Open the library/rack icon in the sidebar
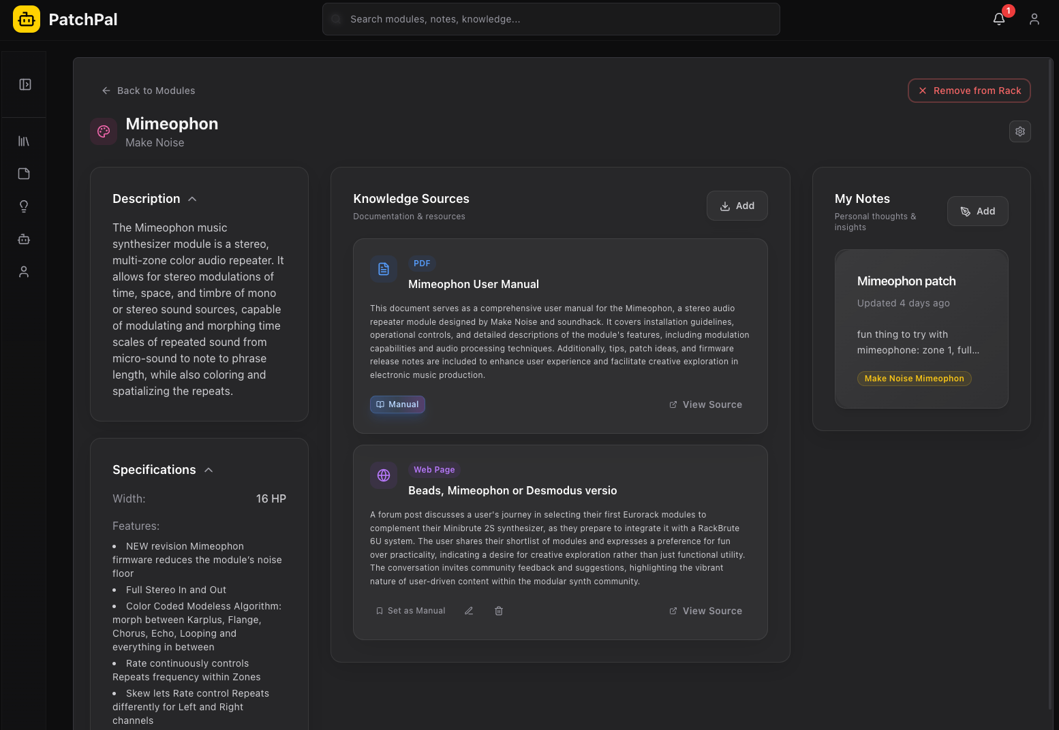This screenshot has height=730, width=1059. (23, 141)
